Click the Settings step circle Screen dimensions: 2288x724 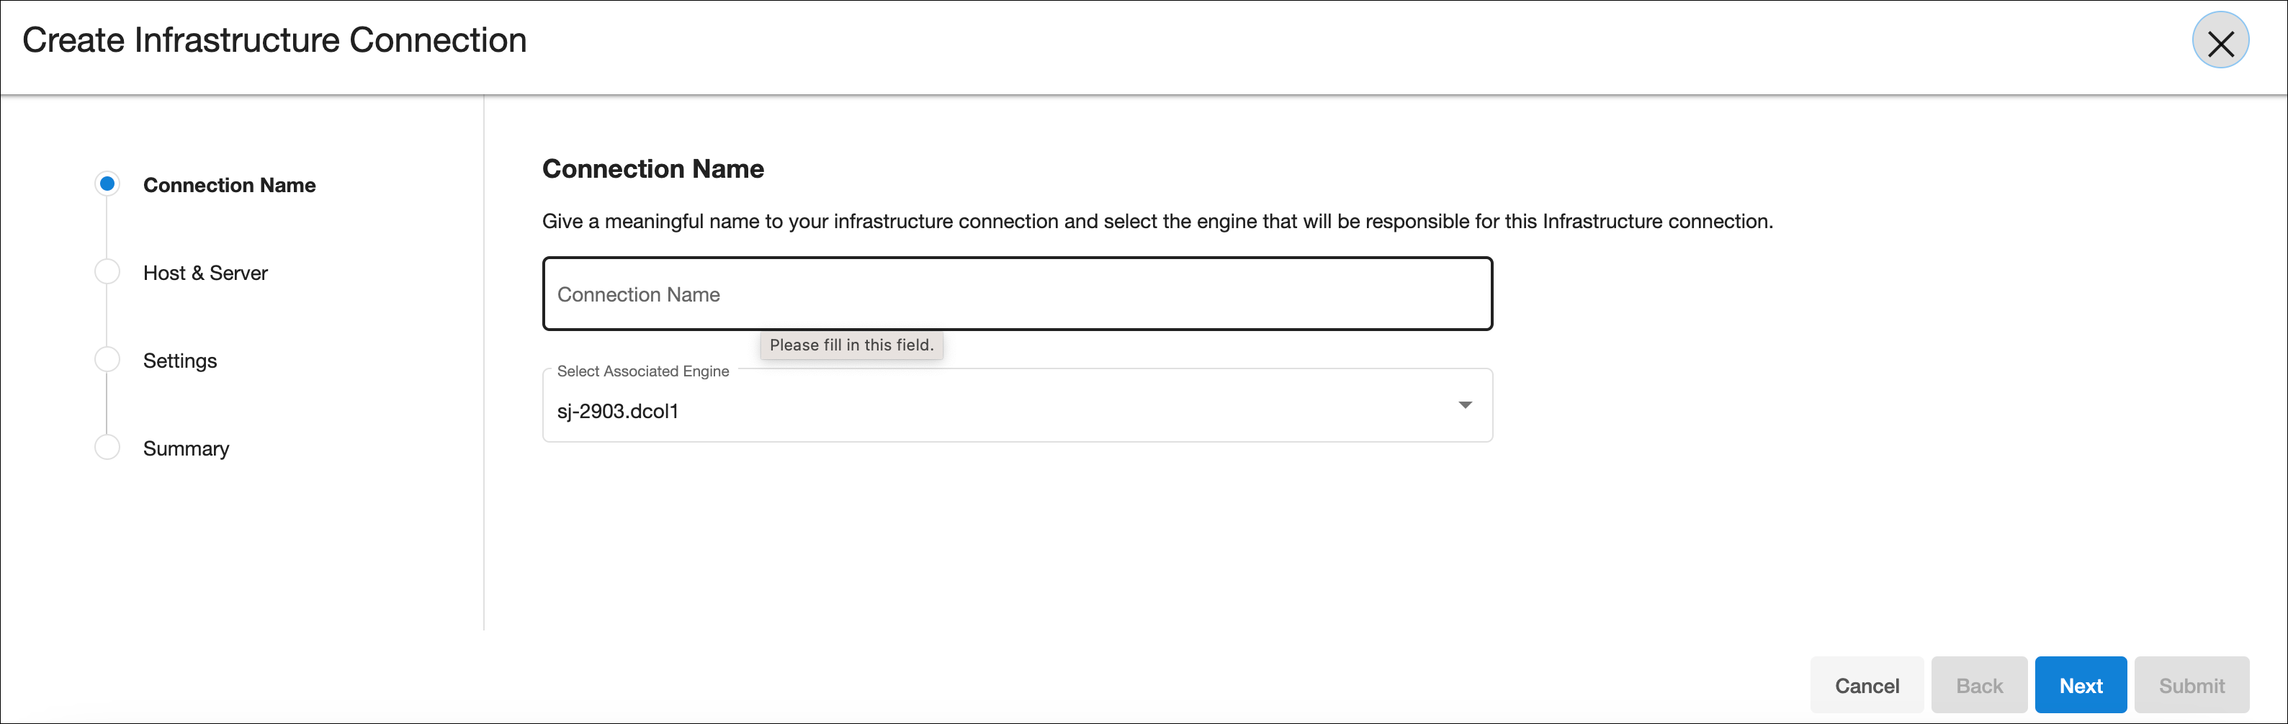(107, 359)
